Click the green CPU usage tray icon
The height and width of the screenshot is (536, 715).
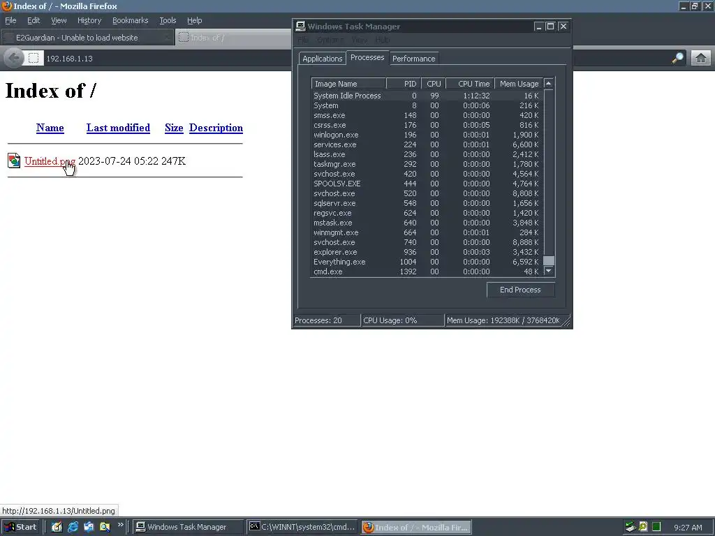(x=656, y=527)
